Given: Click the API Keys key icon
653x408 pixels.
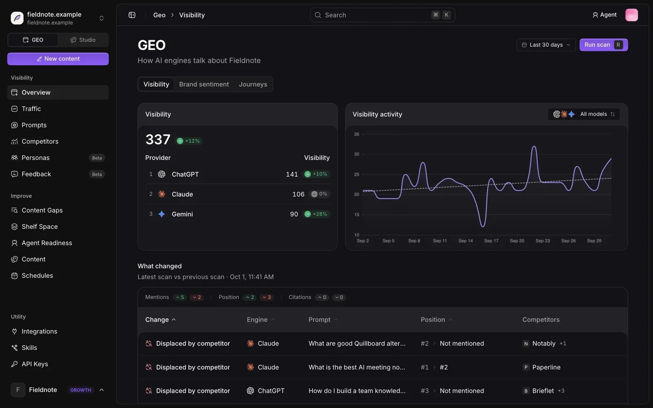Looking at the screenshot, I should (14, 364).
